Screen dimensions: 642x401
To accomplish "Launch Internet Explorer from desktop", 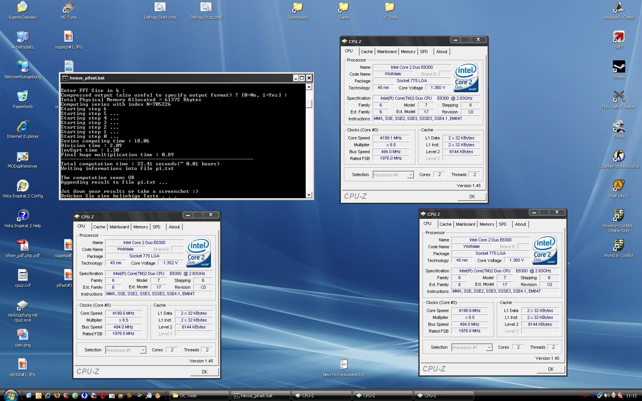I will click(x=23, y=129).
